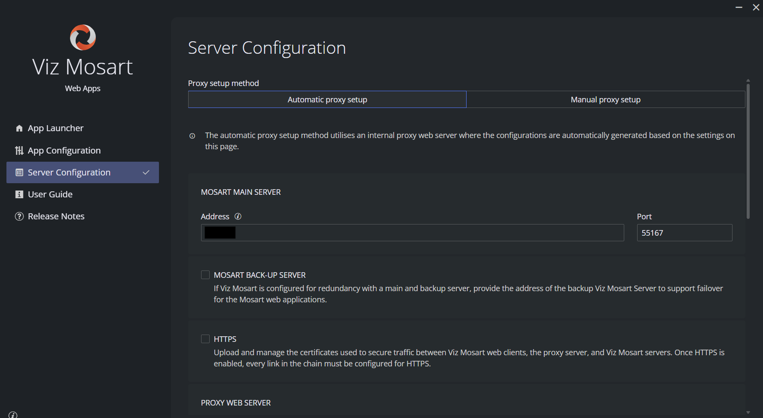Click the Proxy setup method label

click(223, 83)
